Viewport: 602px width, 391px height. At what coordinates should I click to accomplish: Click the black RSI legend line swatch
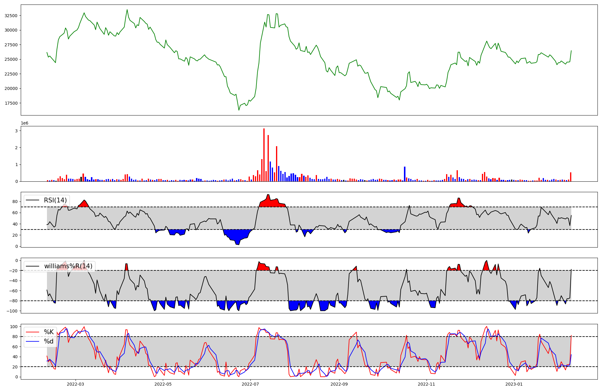coord(33,200)
